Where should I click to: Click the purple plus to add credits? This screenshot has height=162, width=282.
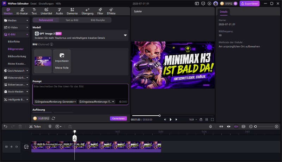(x=235, y=4)
